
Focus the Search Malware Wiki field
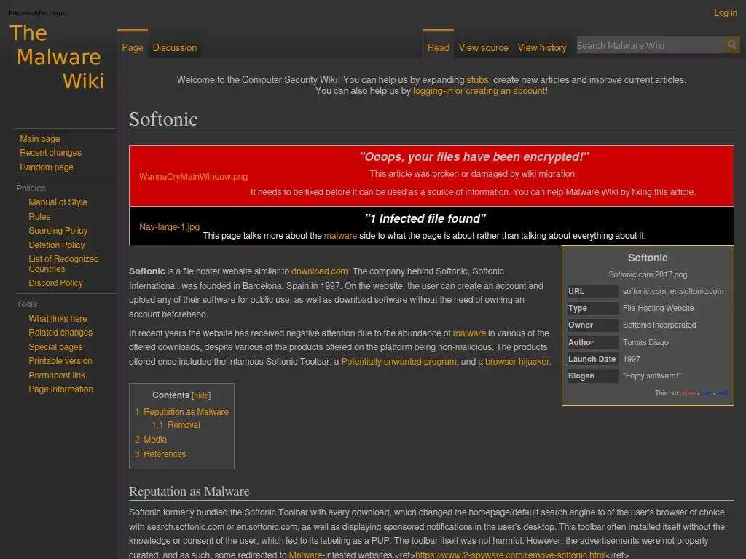pos(650,45)
